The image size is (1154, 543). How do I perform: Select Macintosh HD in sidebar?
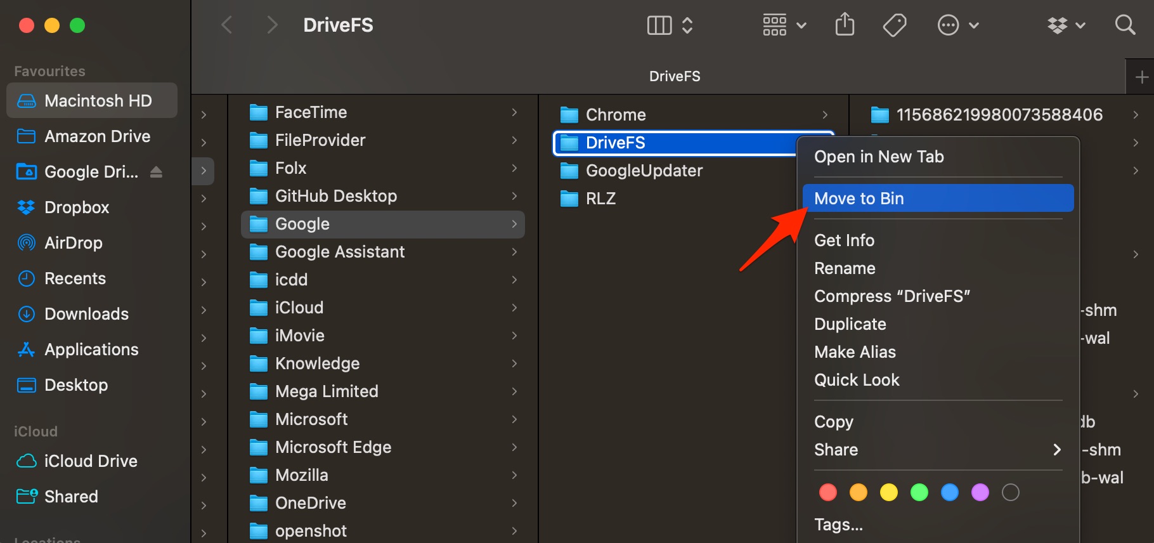(92, 101)
